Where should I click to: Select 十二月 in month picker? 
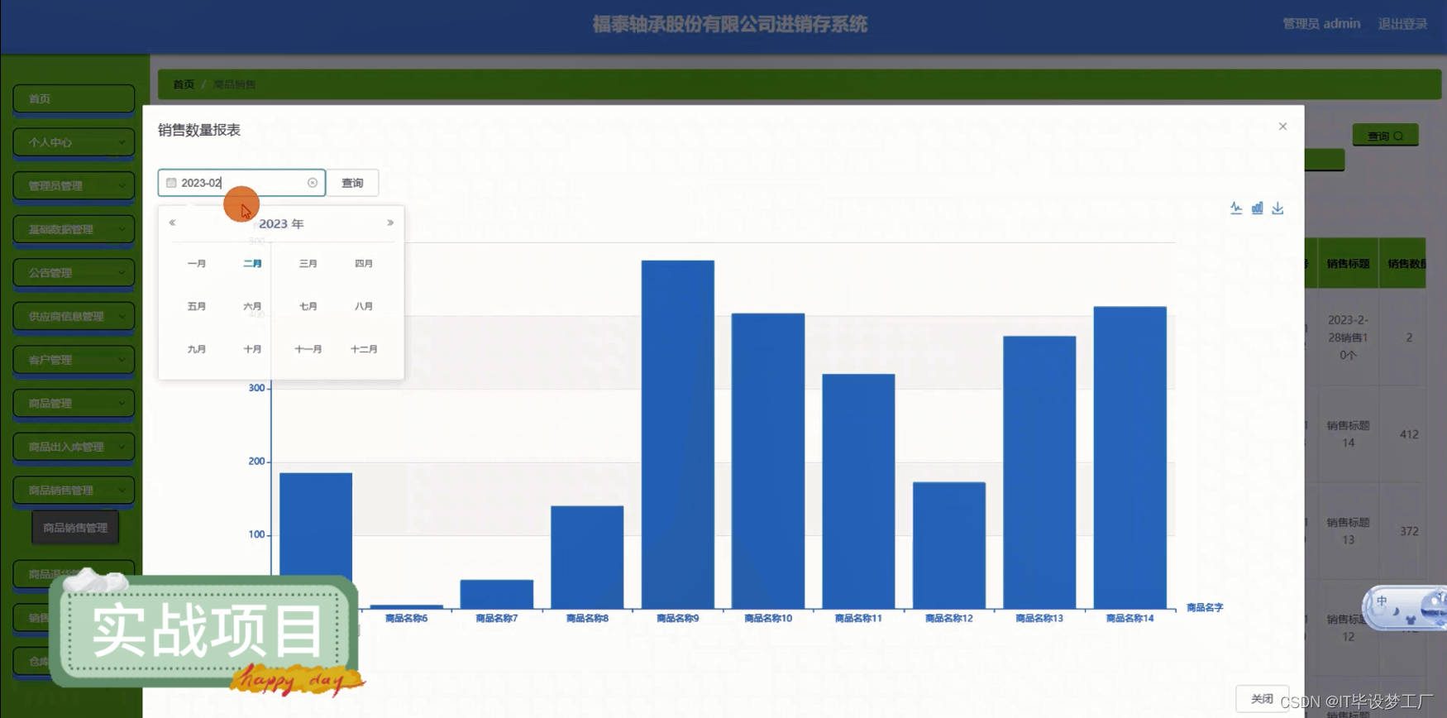[x=364, y=349]
